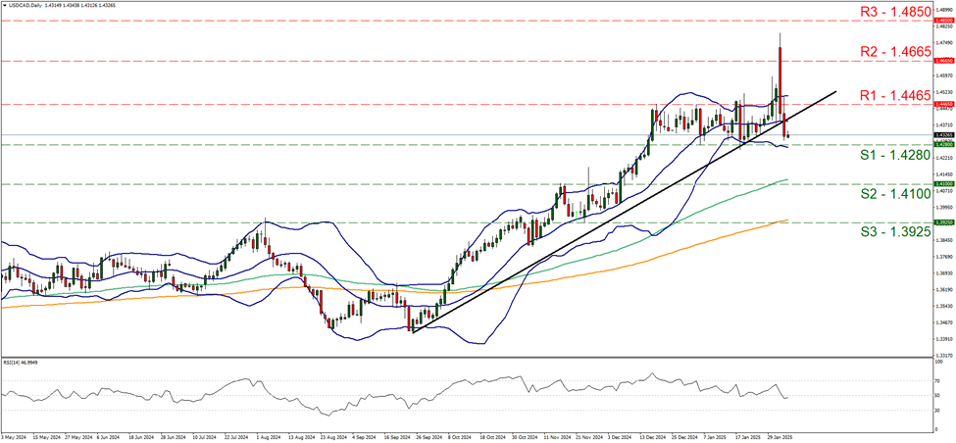Image resolution: width=956 pixels, height=443 pixels.
Task: Click the 3 May 2024 date label
Action: [12, 437]
